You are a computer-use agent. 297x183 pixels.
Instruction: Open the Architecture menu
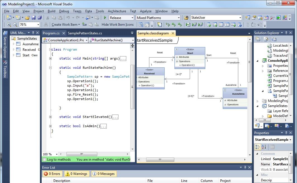point(117,11)
